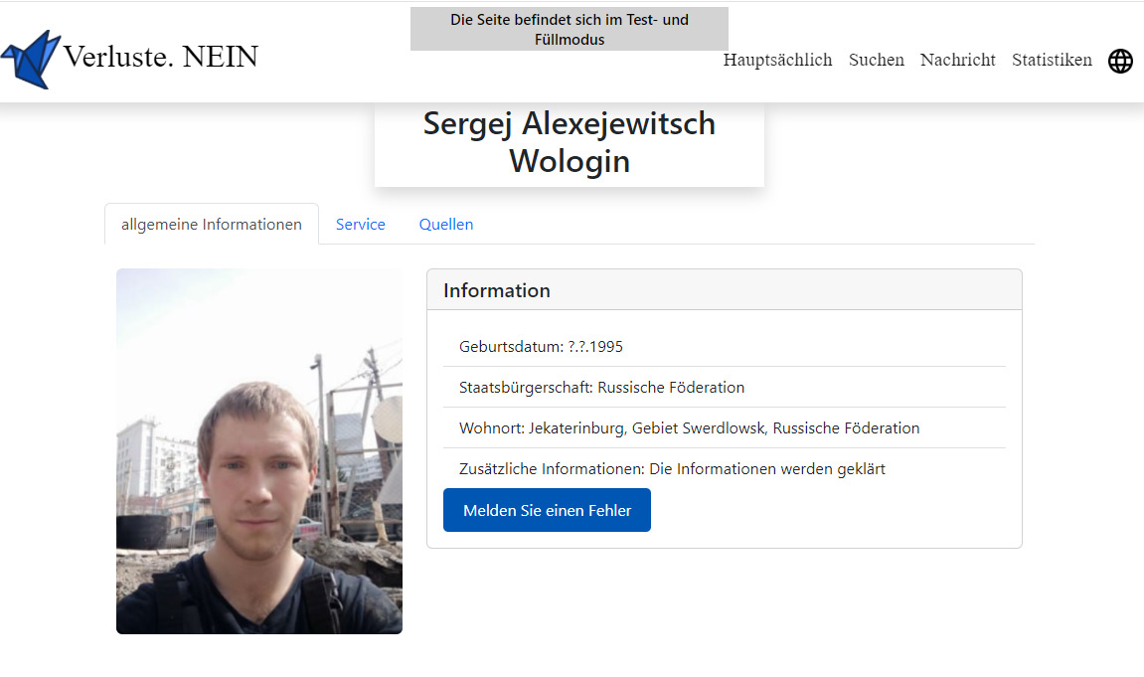Select the Staatsbürgerschaft row
The image size is (1144, 677).
pos(725,388)
